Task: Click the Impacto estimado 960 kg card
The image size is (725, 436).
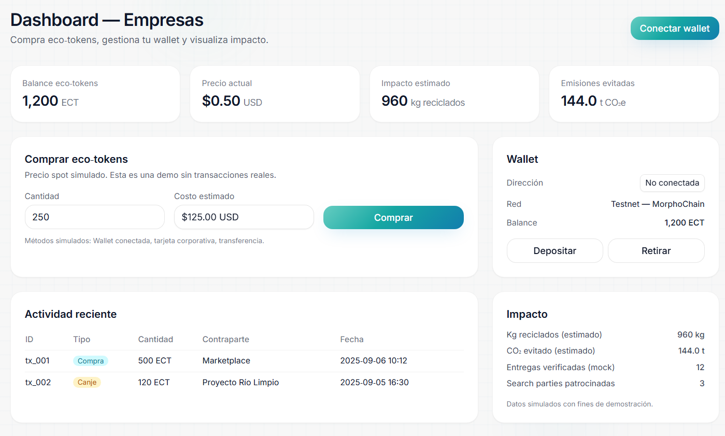Action: click(x=454, y=94)
